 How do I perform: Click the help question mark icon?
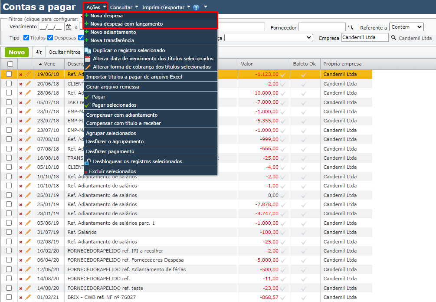pyautogui.click(x=196, y=7)
